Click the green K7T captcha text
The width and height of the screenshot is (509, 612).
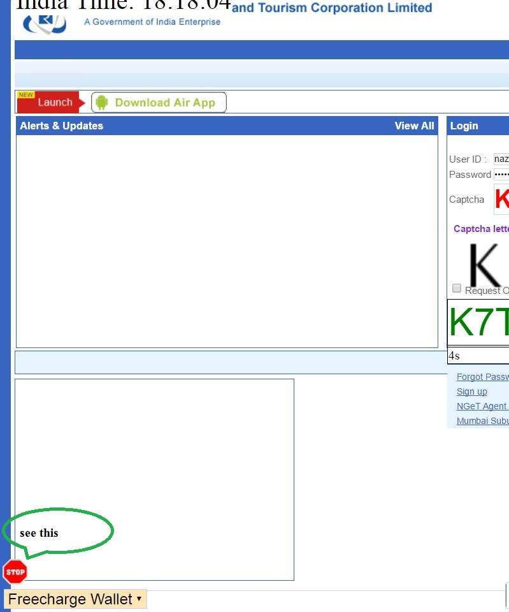pos(479,322)
